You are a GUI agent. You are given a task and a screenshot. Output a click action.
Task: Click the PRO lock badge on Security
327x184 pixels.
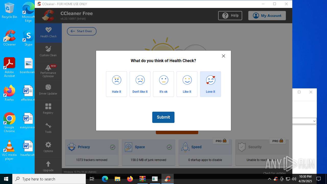click(x=278, y=141)
